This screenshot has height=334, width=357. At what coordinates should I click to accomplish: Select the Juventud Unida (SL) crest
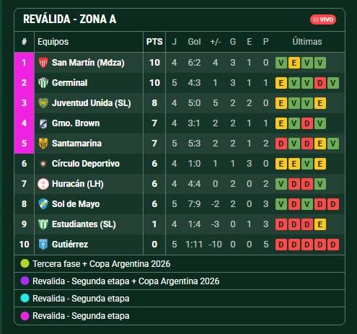click(x=43, y=103)
